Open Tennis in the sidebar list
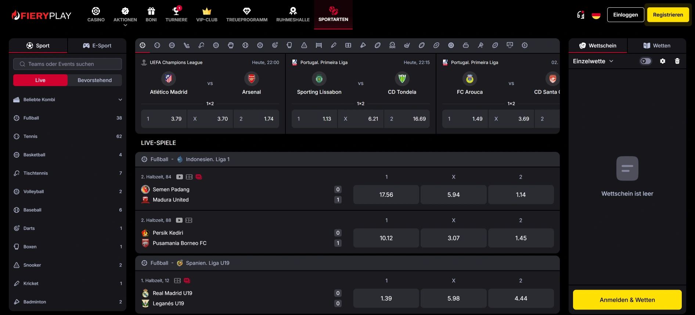 coord(68,136)
